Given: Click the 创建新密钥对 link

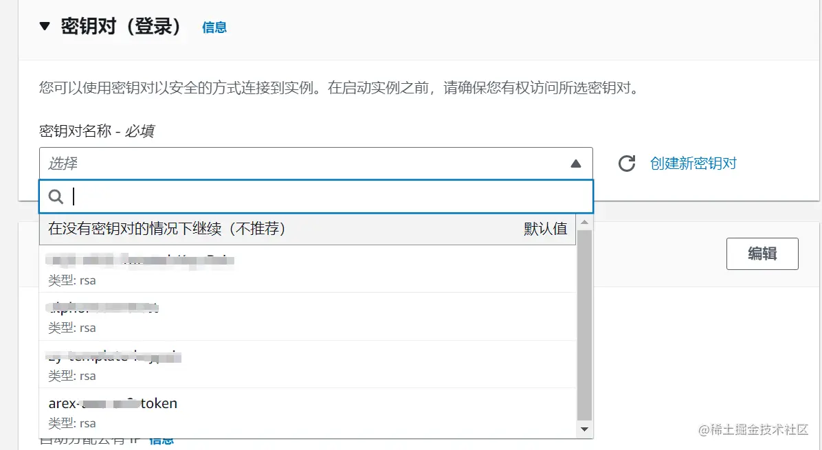Looking at the screenshot, I should [x=693, y=164].
